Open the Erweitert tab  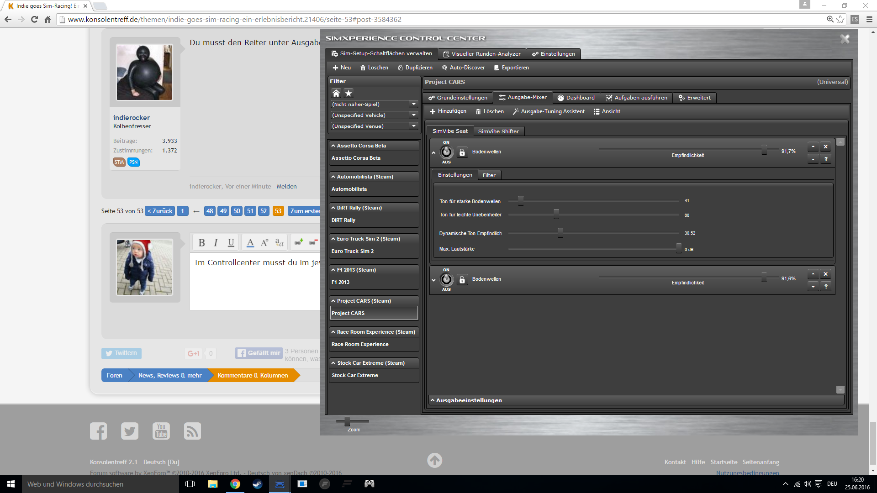point(695,98)
